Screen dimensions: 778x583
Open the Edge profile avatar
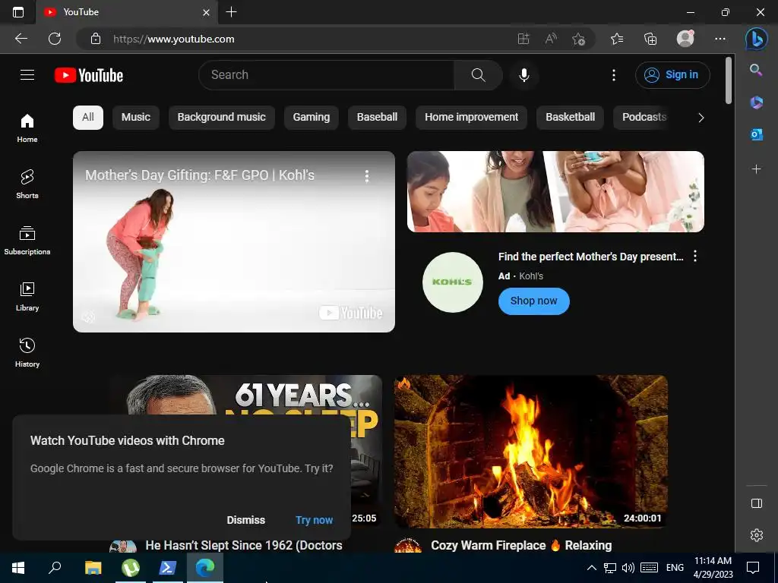(685, 39)
